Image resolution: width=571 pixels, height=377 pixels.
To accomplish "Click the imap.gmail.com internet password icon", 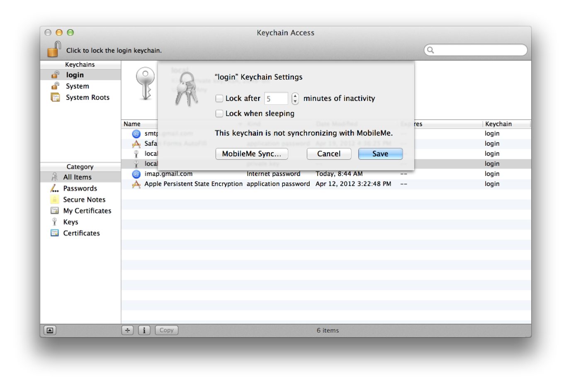I will pos(136,174).
